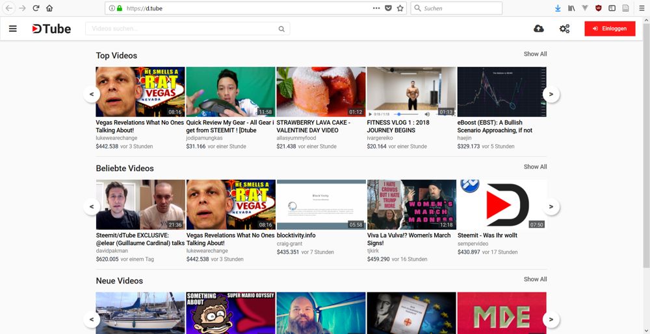Screen dimensions: 650x334
Task: Open the browser library icon
Action: [571, 8]
